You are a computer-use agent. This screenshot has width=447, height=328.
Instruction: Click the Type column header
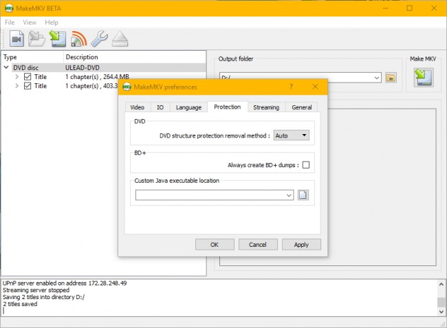click(32, 57)
